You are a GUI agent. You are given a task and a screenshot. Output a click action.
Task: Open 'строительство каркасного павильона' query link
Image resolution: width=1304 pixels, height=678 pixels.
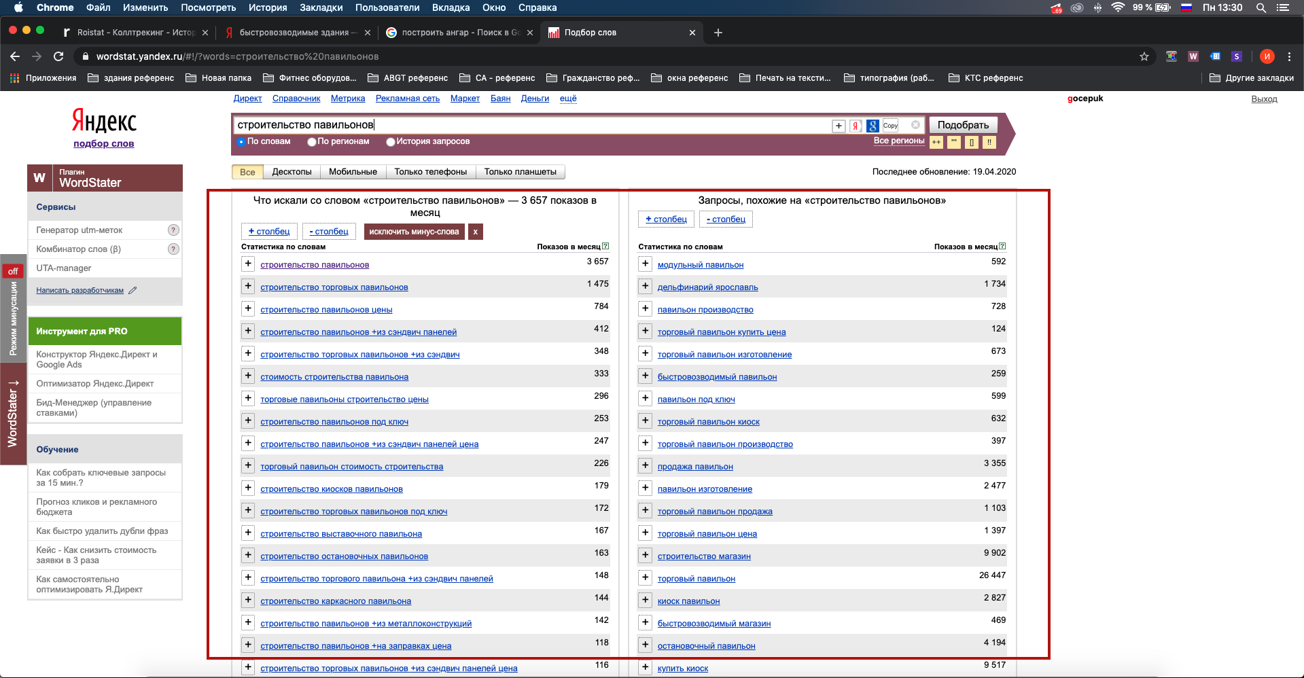336,601
